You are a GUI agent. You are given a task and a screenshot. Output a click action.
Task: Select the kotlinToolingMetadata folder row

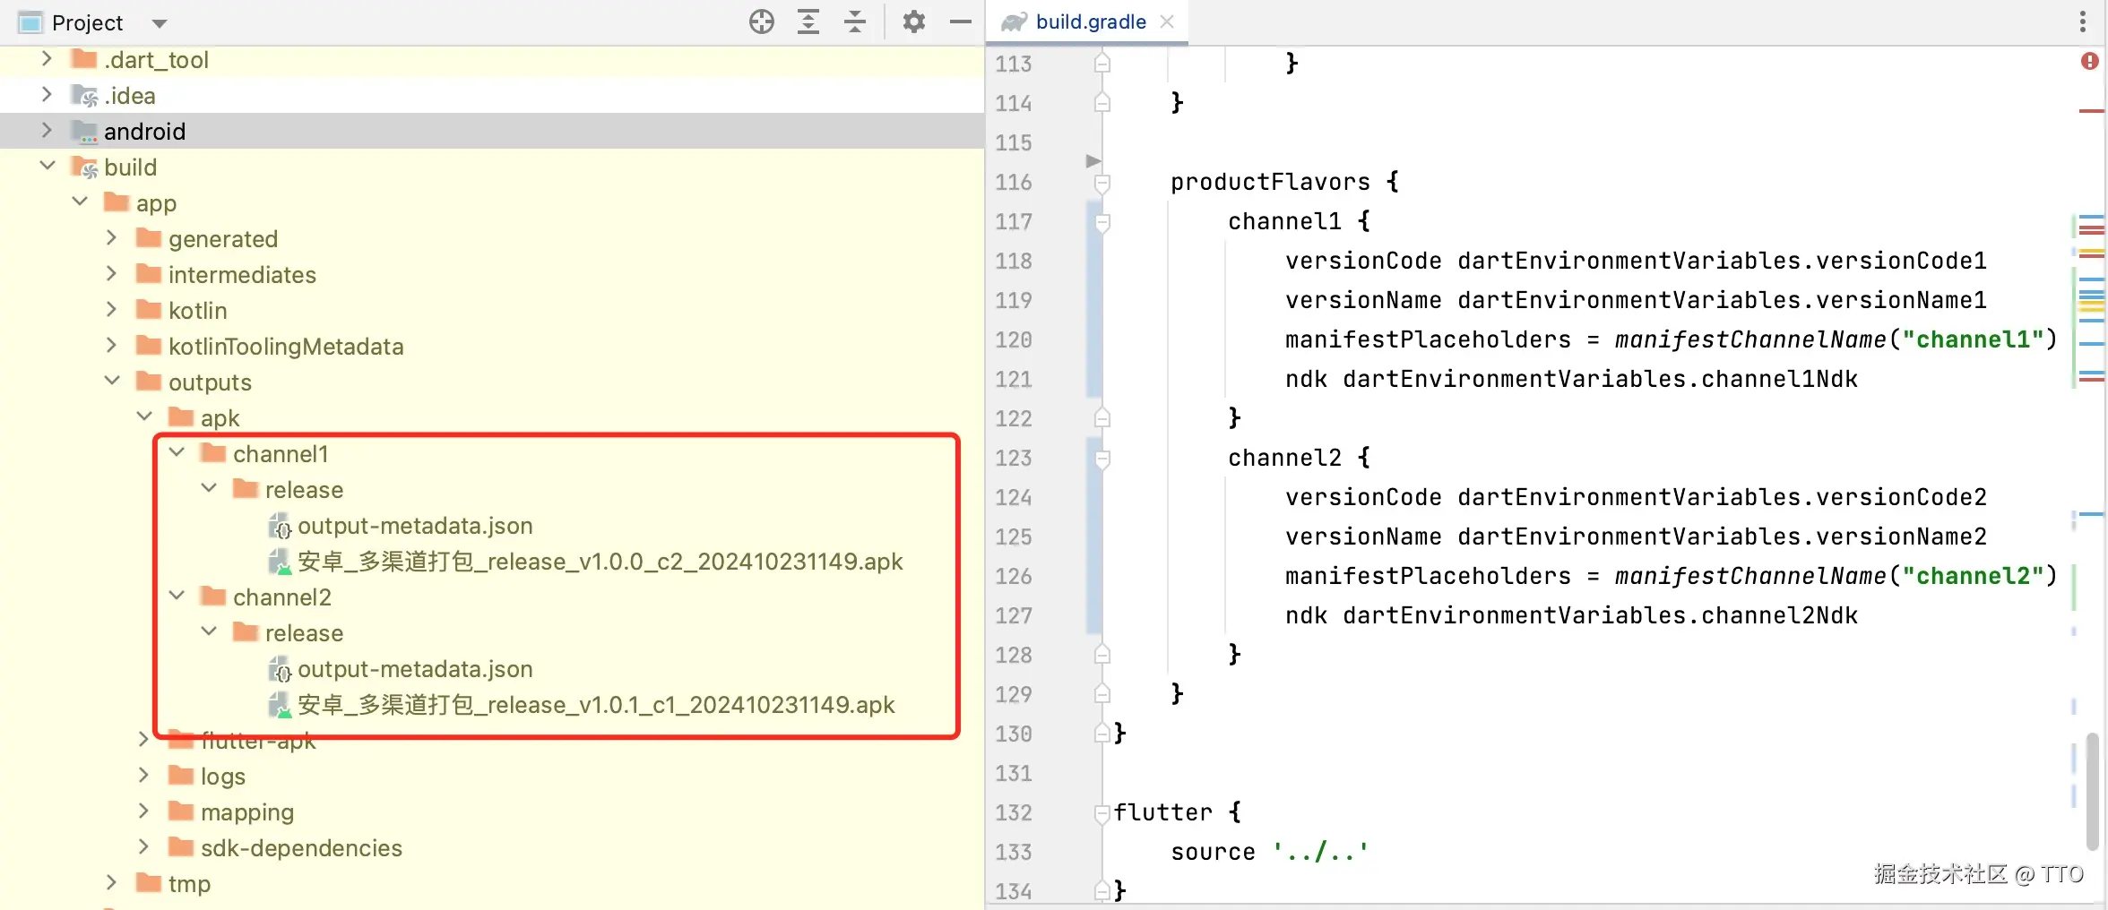(x=492, y=347)
